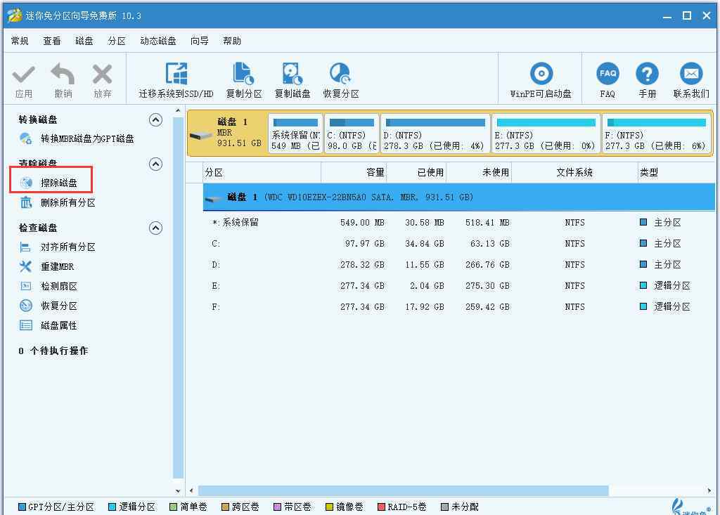Open the 帮助 menu

[232, 41]
